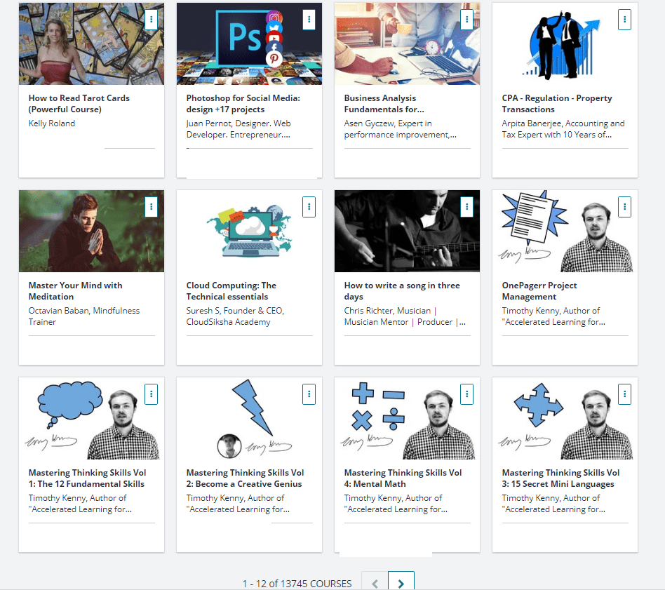Open Cloud Computing: The Technical essentials title

(231, 291)
